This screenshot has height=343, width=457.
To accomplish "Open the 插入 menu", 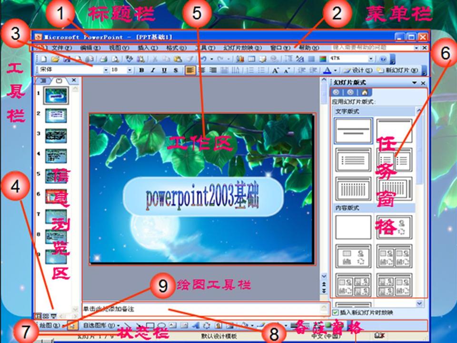I will click(x=148, y=48).
